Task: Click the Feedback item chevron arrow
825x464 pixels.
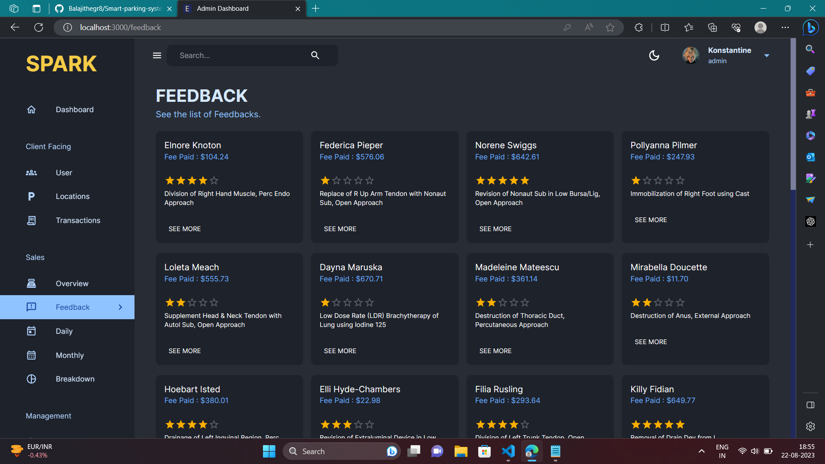Action: 120,307
